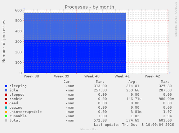Click the 'Processes - by month' title
179x133 pixels.
(x=89, y=7)
